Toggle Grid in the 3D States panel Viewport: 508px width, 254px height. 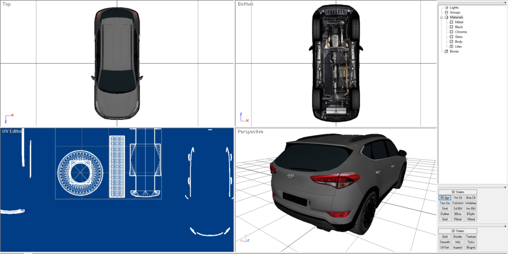[444, 219]
